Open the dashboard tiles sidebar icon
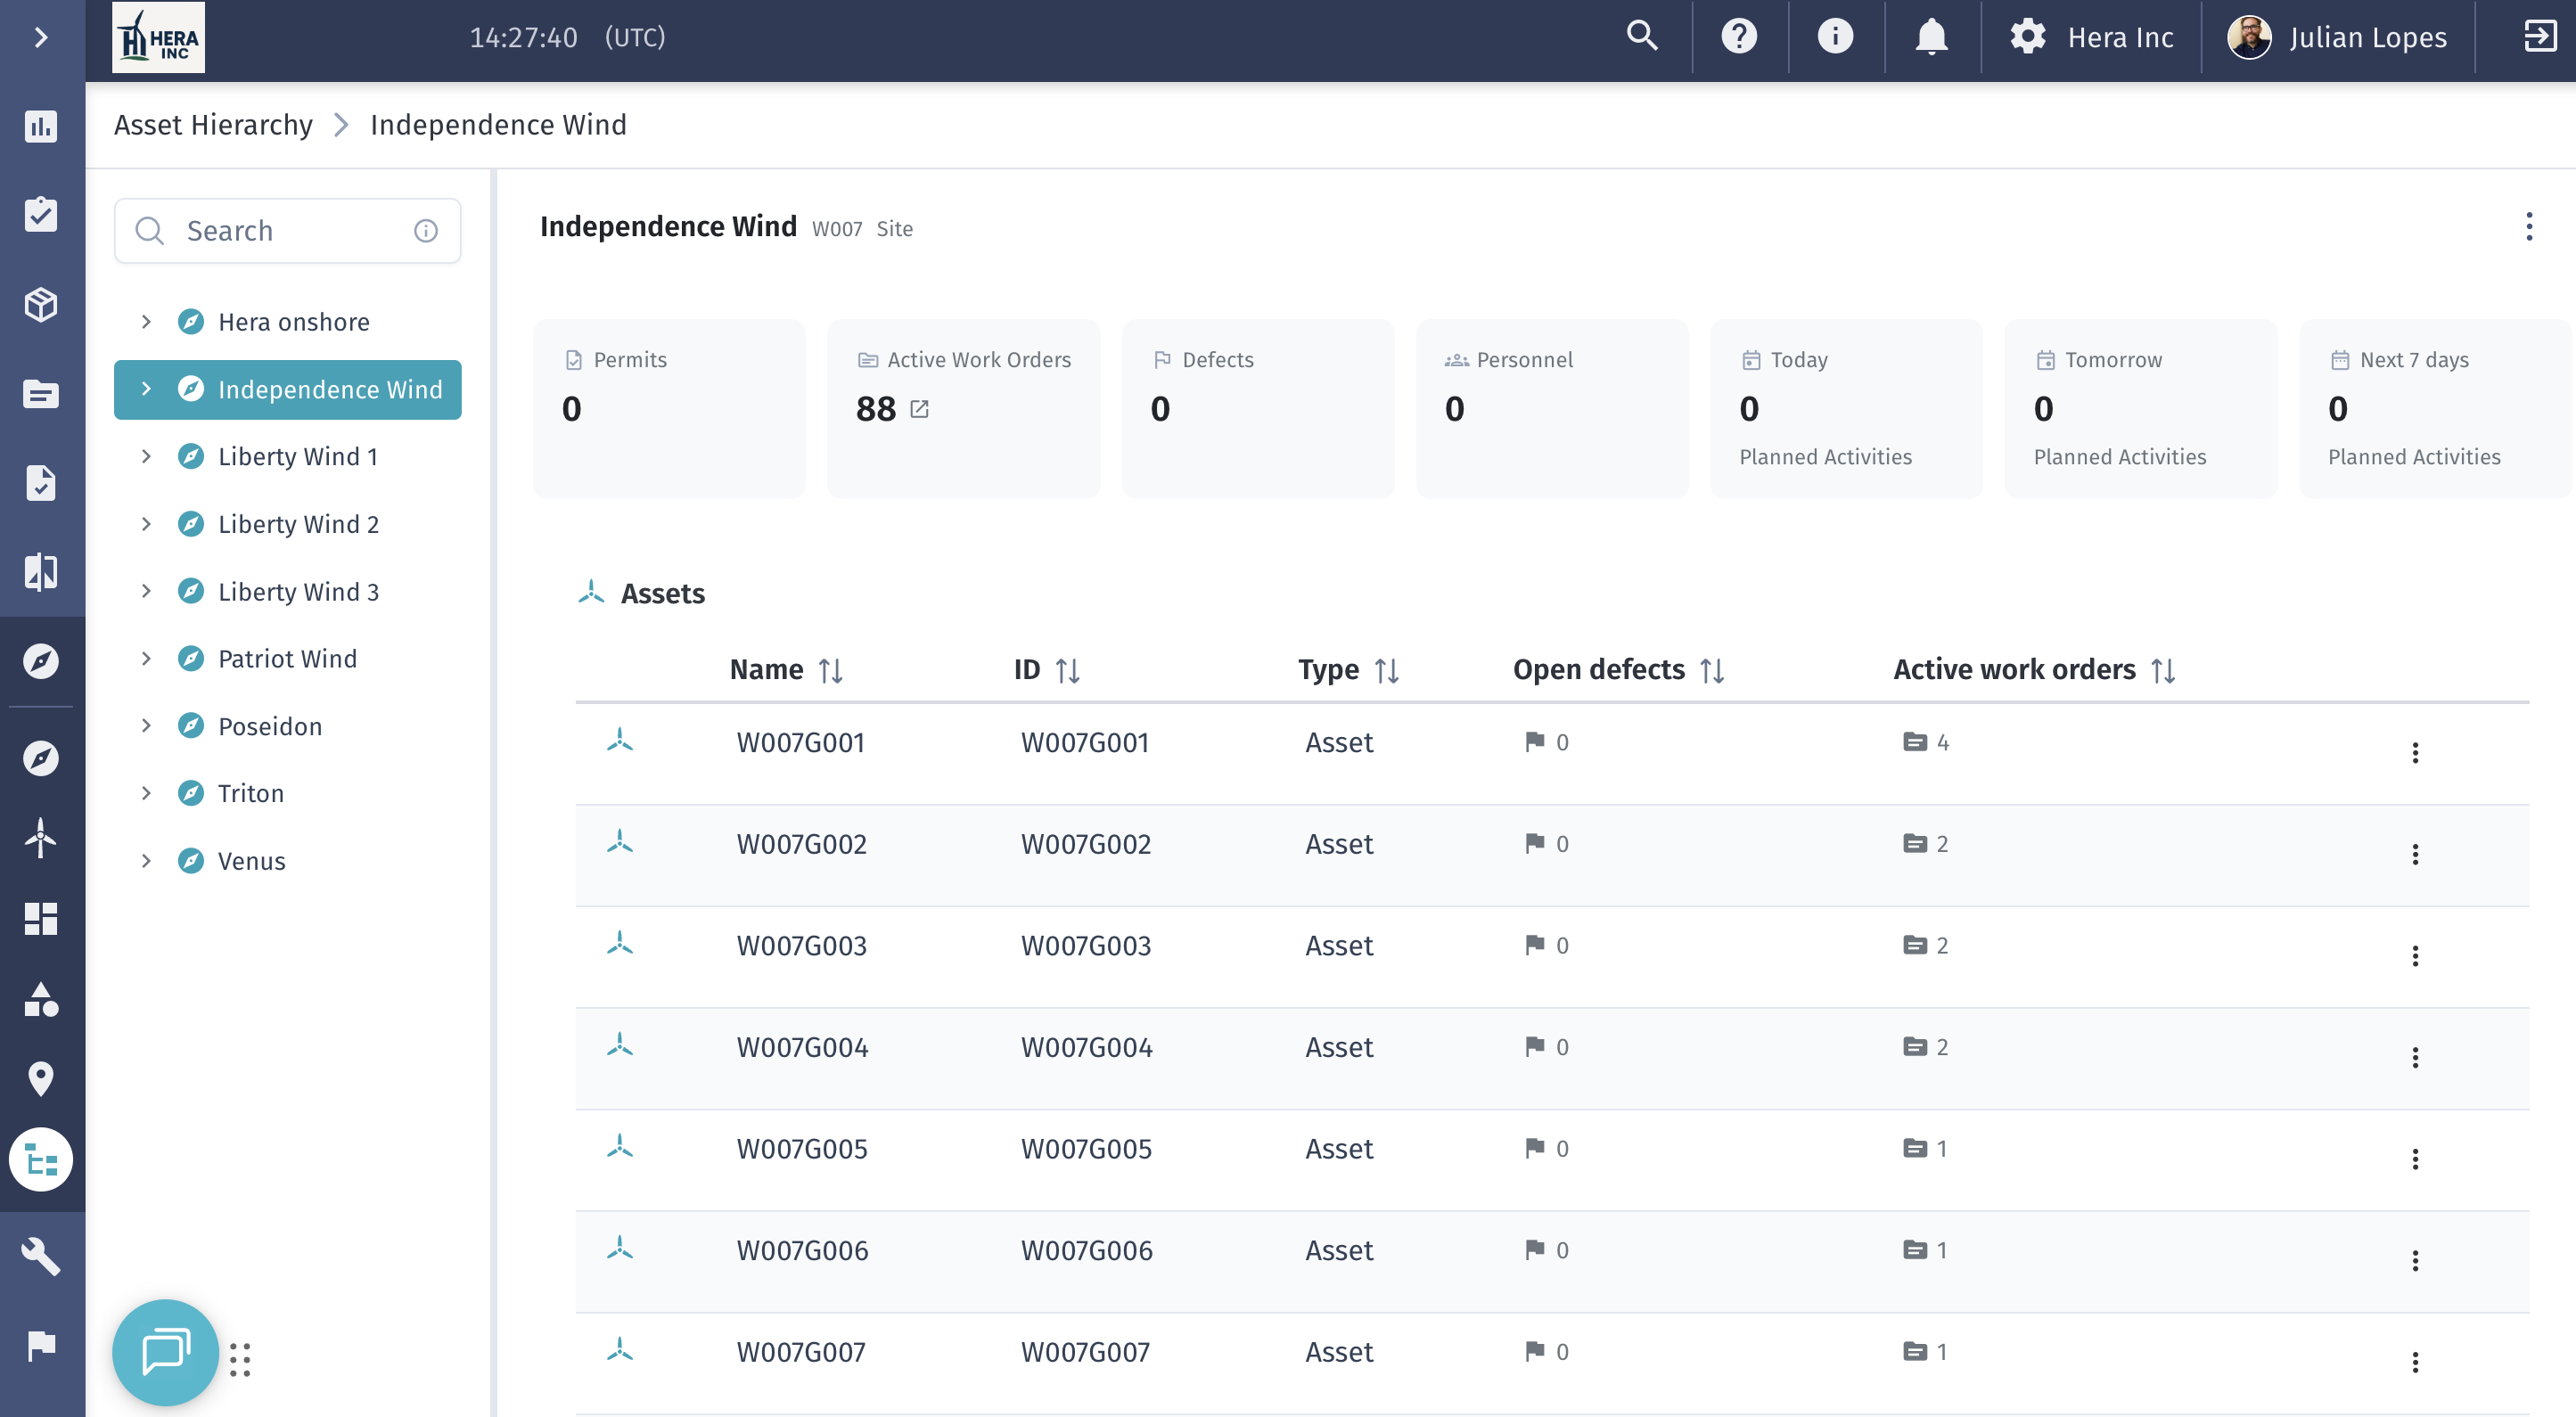 pos(41,918)
